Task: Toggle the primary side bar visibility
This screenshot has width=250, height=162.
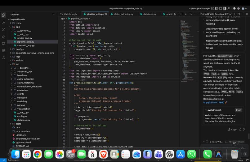Action: click(217, 9)
